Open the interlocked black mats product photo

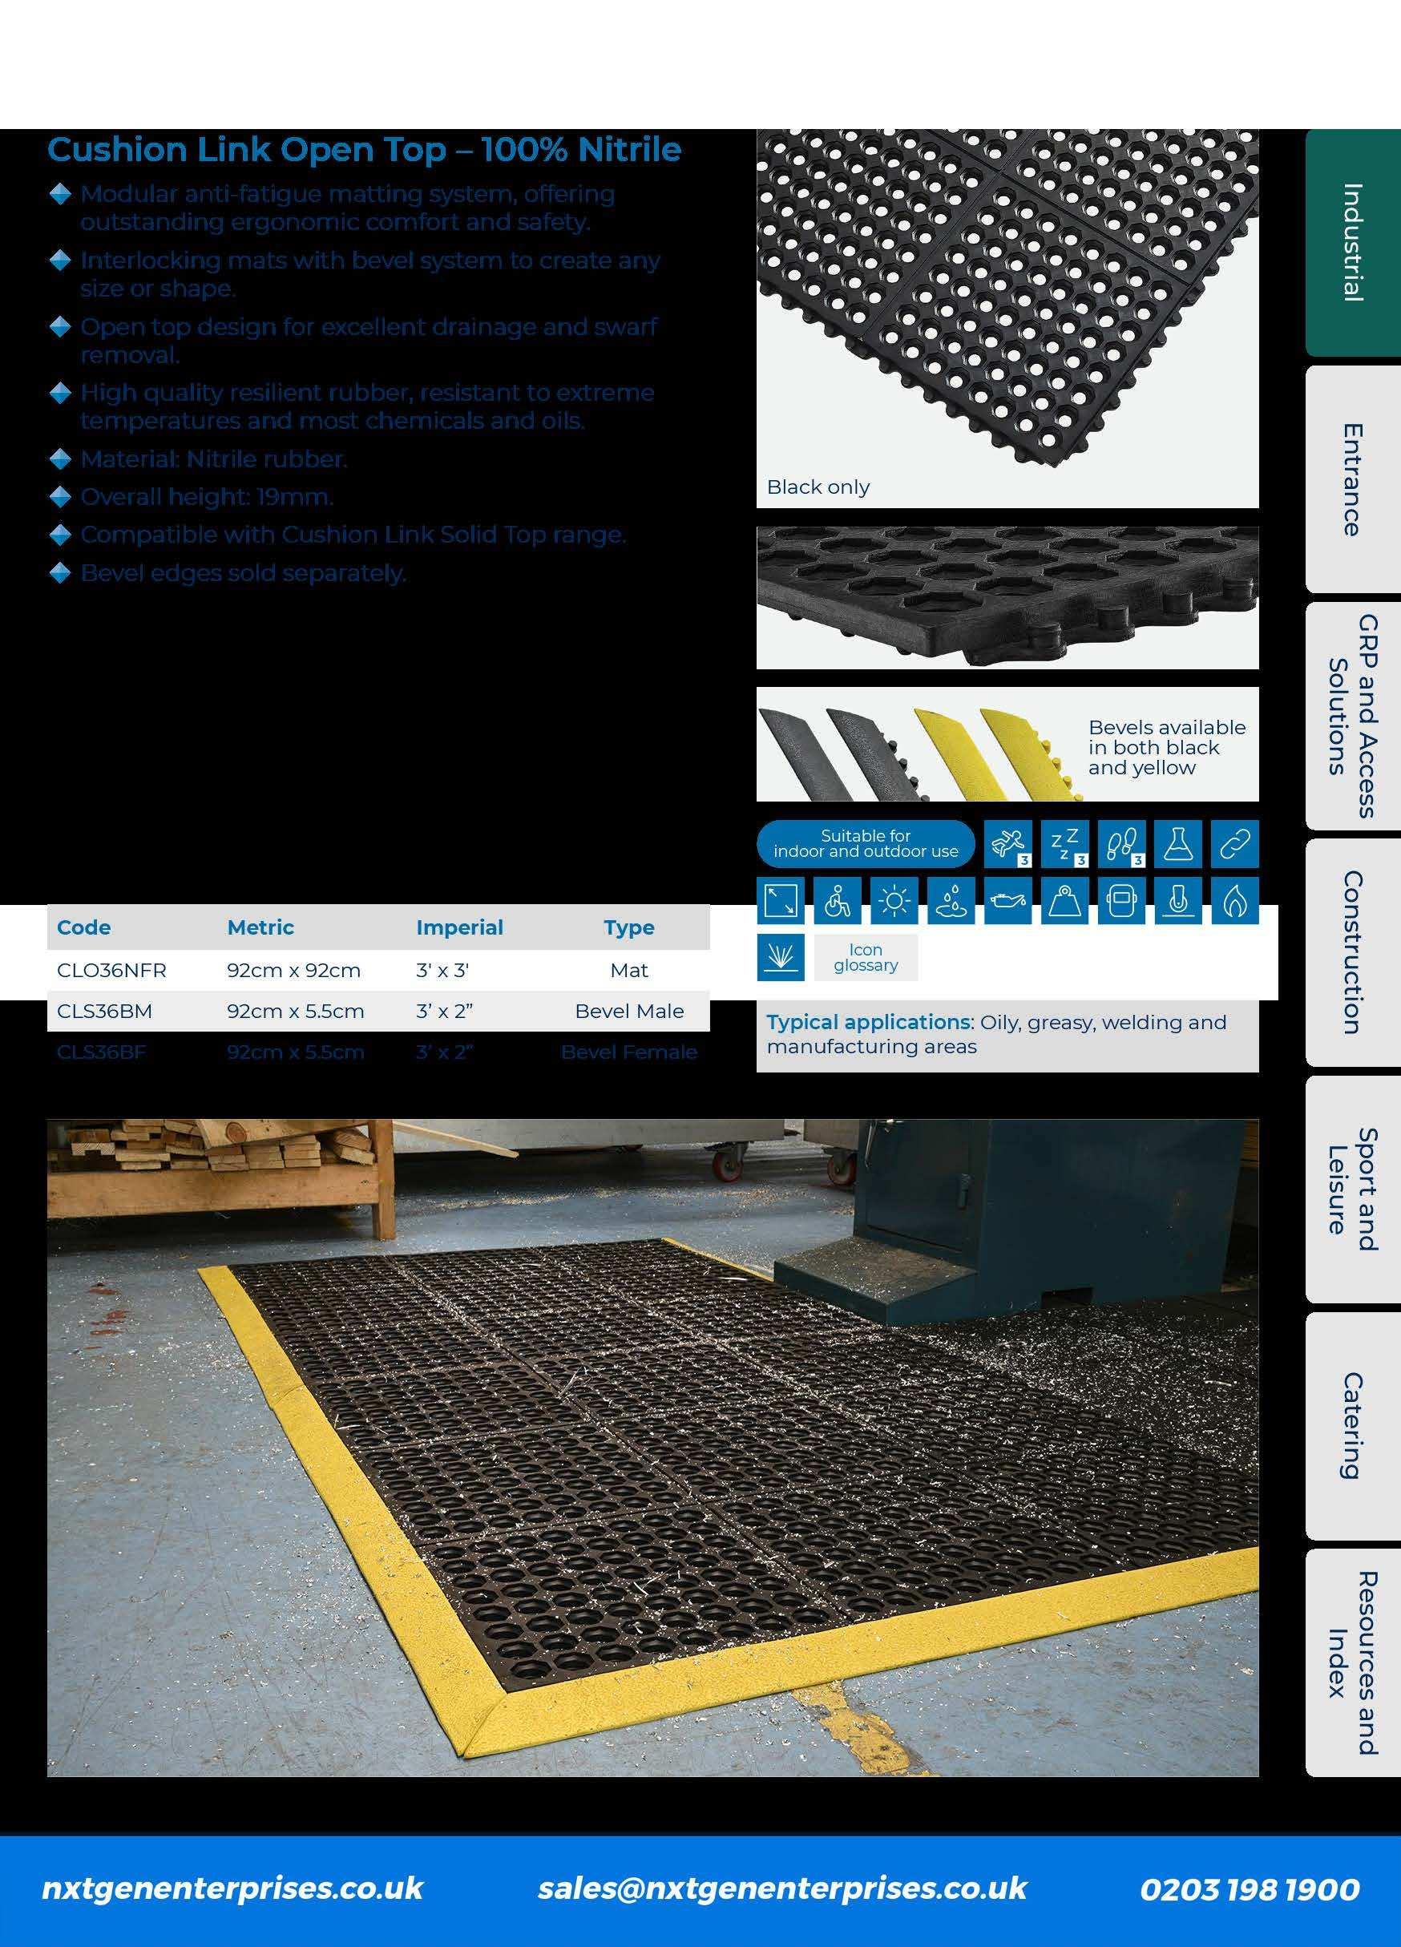[x=1007, y=318]
